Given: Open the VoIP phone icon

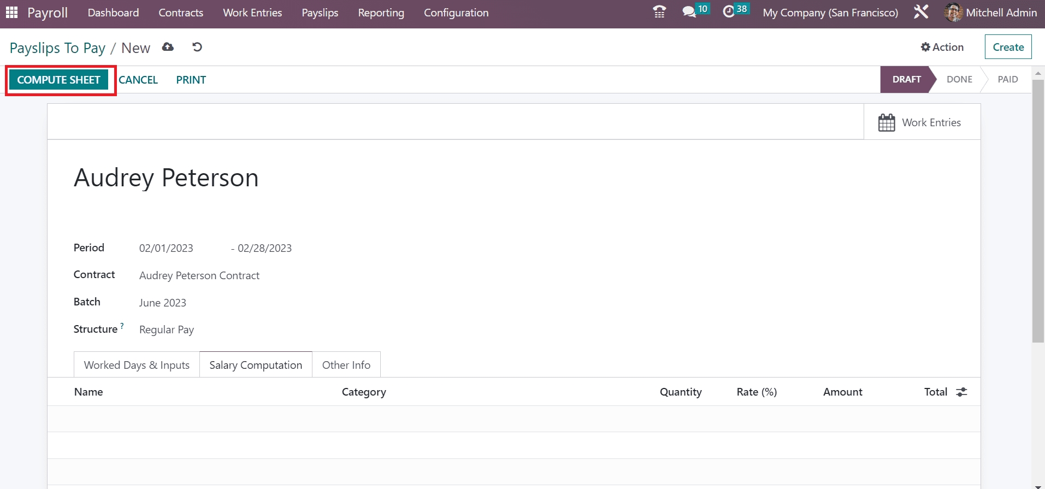Looking at the screenshot, I should coord(659,12).
